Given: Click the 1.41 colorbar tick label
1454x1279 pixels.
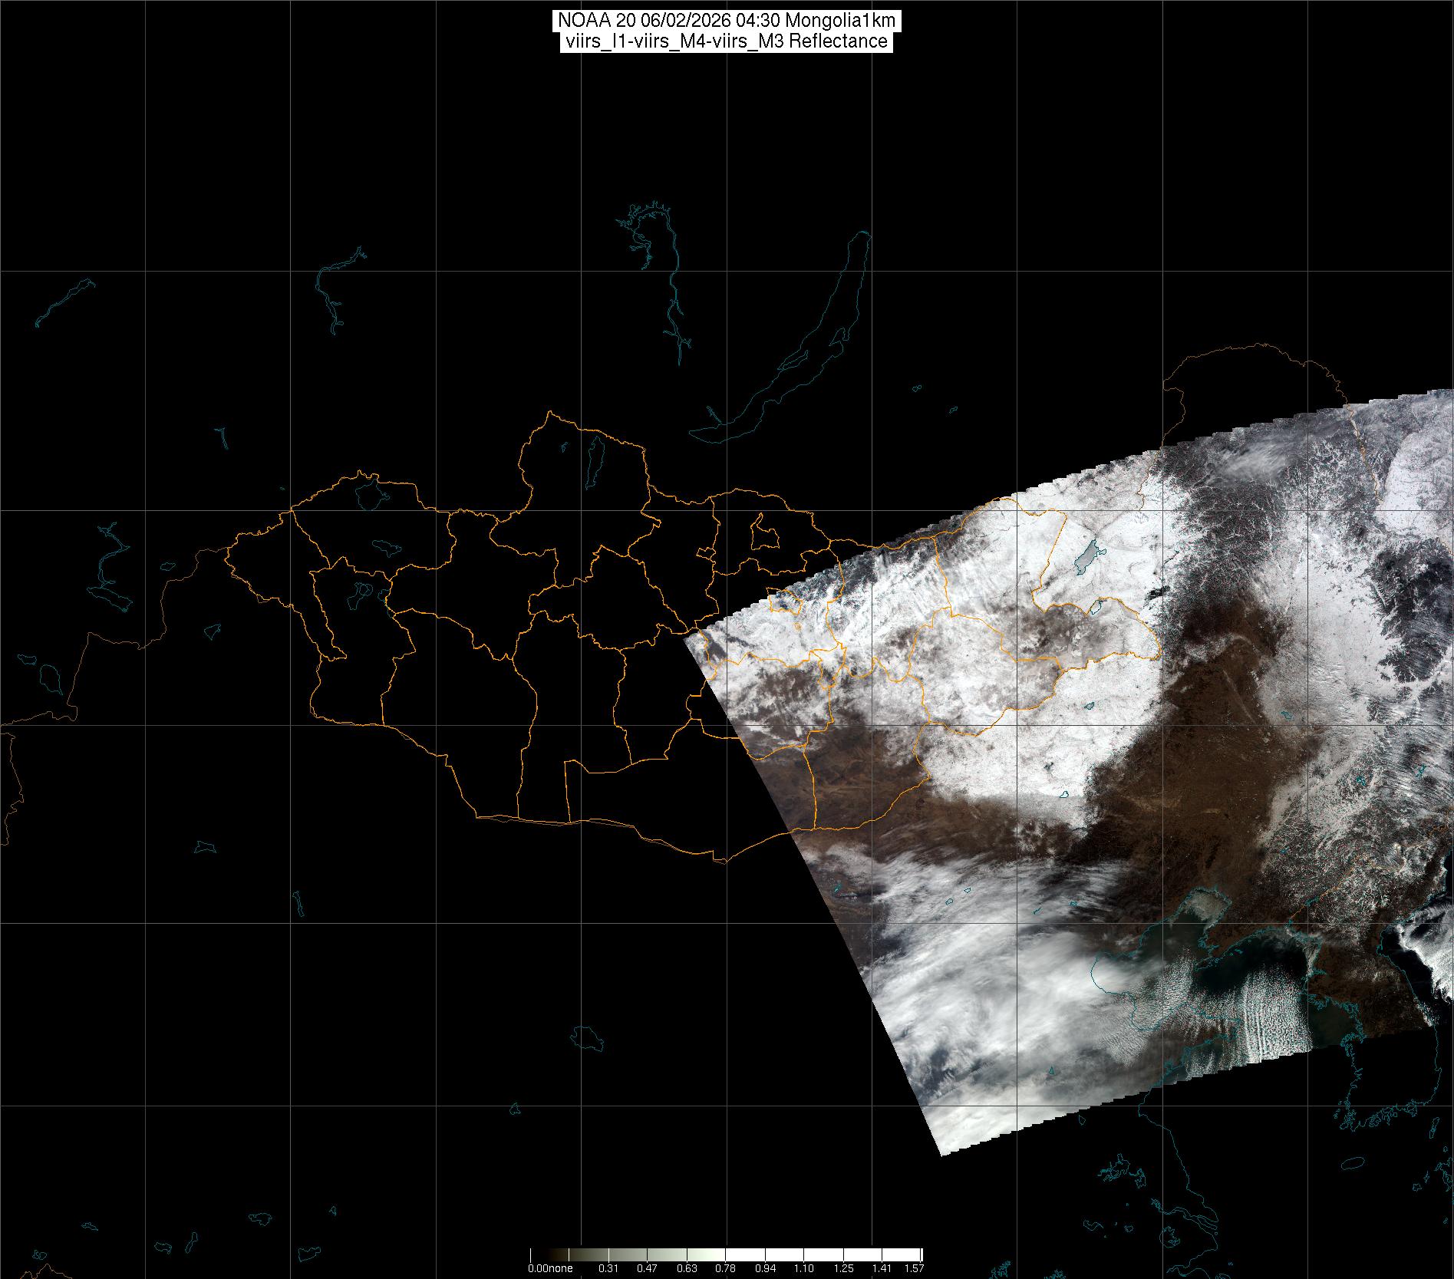Looking at the screenshot, I should (882, 1268).
